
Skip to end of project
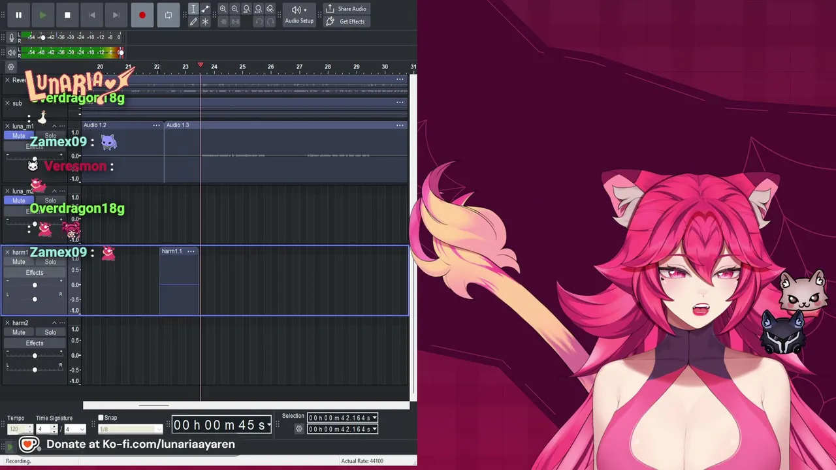coord(116,15)
